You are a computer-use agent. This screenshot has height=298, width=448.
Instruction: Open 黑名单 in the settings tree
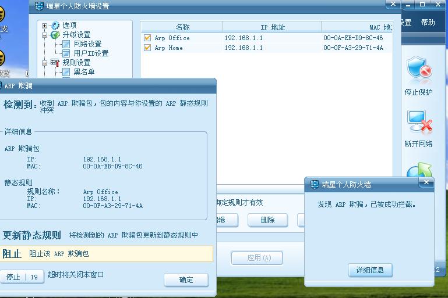pos(84,71)
